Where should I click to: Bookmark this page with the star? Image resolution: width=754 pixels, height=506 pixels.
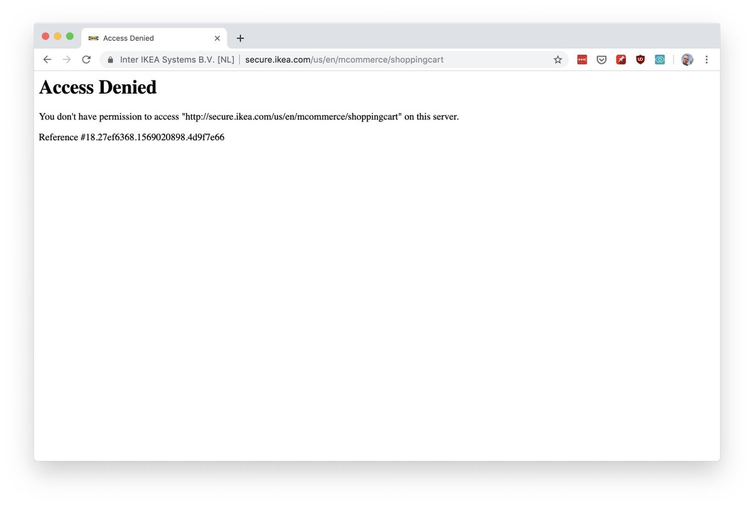pyautogui.click(x=557, y=60)
